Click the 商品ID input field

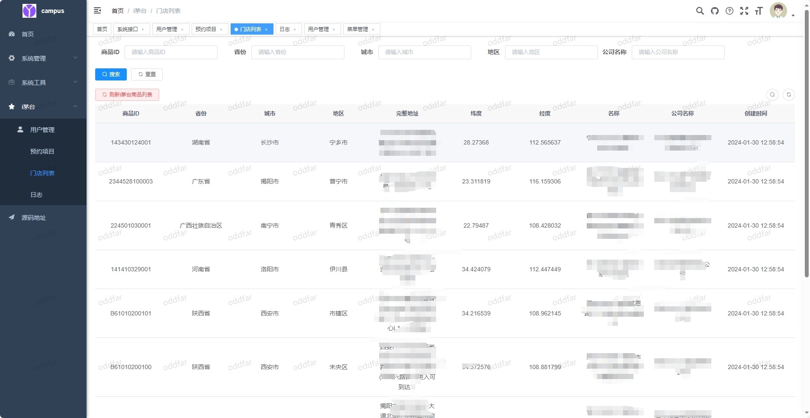(x=170, y=52)
